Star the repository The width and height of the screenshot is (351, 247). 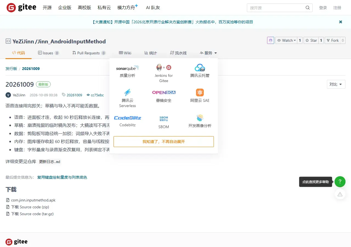(x=311, y=40)
